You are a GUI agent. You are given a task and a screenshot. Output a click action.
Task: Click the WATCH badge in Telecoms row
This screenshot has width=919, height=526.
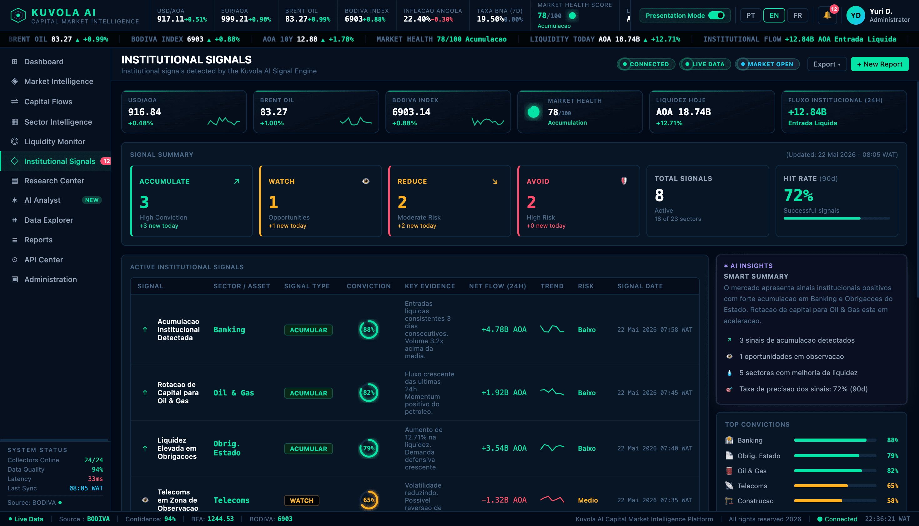[302, 500]
